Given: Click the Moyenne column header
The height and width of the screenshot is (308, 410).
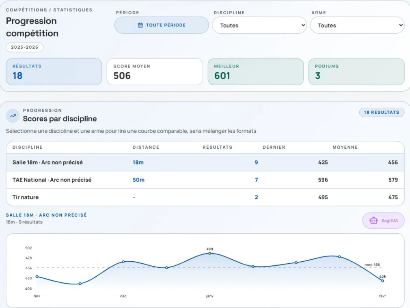Looking at the screenshot, I should click(345, 147).
